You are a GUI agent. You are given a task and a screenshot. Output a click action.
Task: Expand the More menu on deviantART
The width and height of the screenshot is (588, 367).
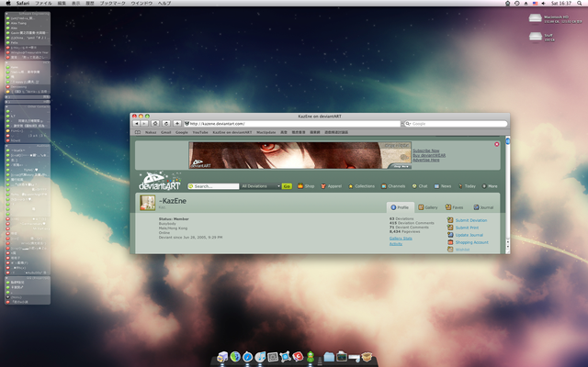[x=490, y=186]
